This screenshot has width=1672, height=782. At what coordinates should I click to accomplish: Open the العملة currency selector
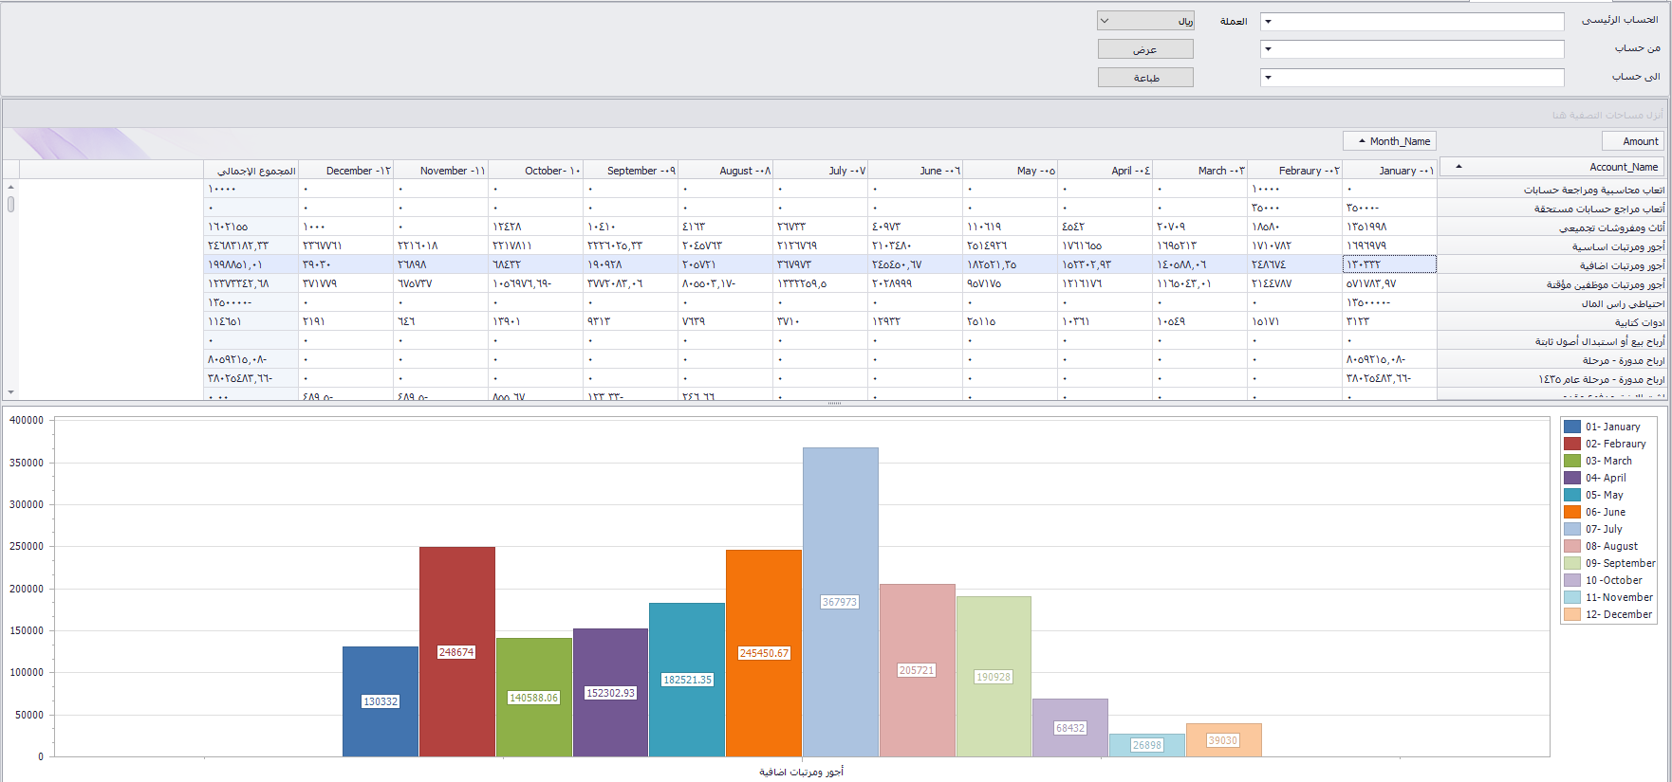point(1105,21)
